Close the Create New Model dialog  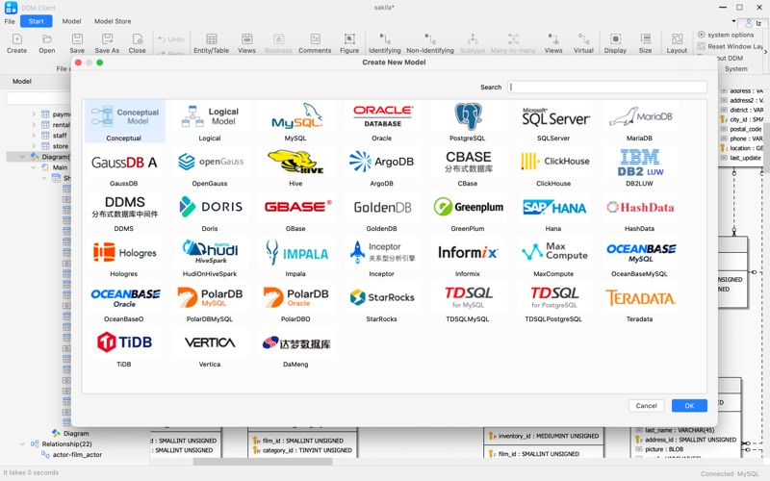pos(78,63)
